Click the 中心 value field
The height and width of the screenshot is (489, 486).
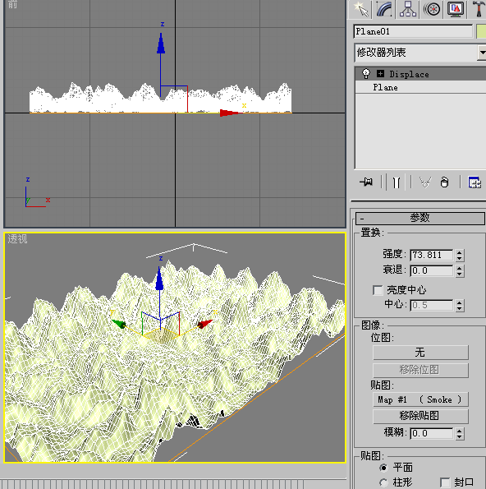point(432,305)
